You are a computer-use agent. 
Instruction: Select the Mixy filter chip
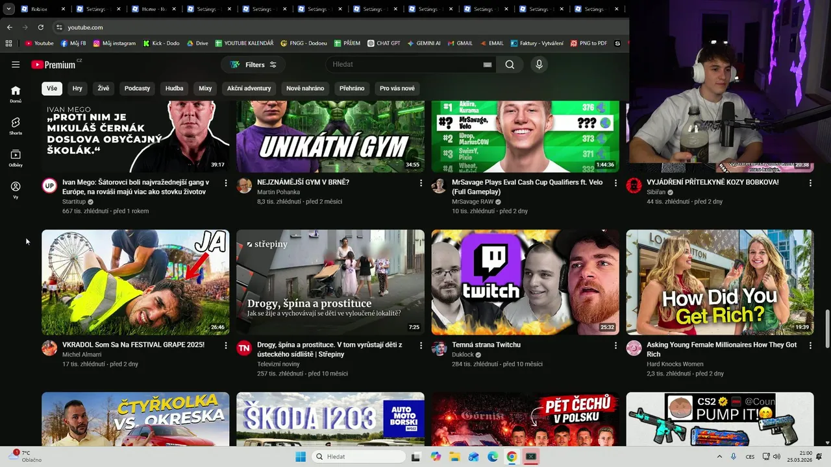(x=205, y=88)
